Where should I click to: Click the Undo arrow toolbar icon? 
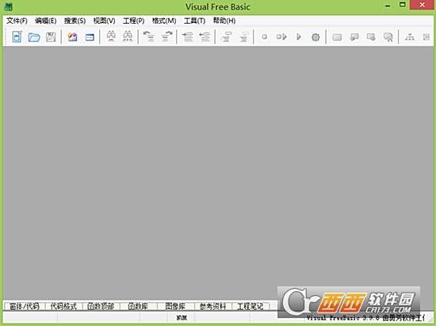(149, 36)
